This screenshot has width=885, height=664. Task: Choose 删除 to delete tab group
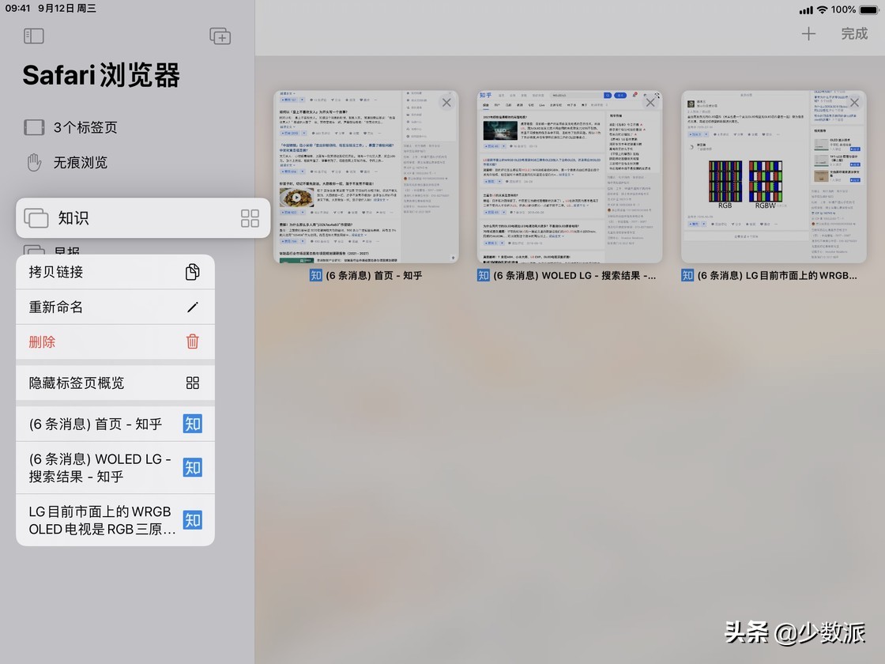pyautogui.click(x=115, y=341)
